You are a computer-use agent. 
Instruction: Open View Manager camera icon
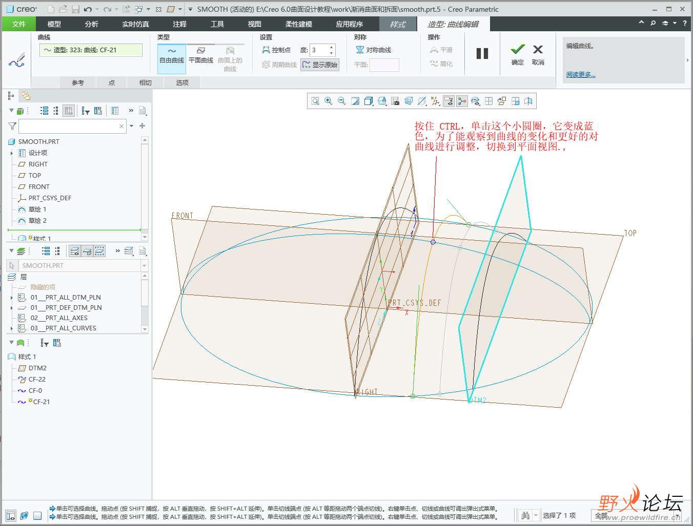(395, 101)
